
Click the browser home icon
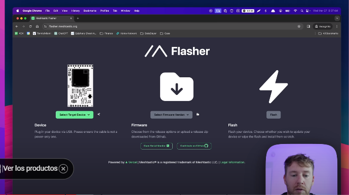[37, 26]
